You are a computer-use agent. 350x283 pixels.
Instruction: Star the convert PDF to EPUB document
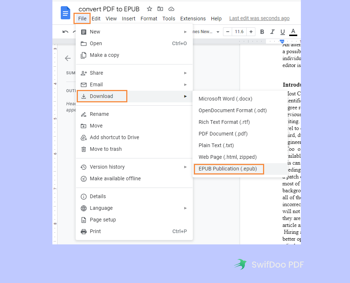(x=149, y=9)
